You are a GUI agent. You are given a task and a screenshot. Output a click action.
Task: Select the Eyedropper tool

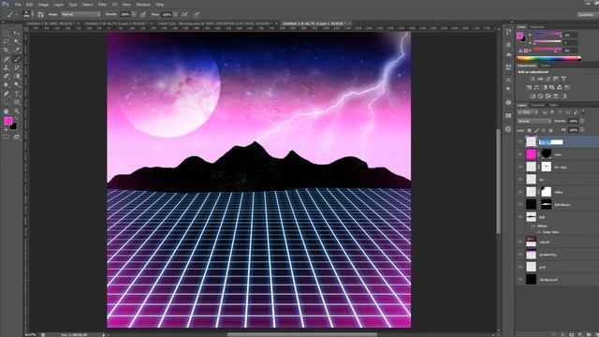click(17, 50)
